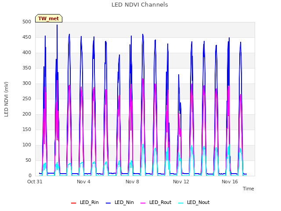Click the 350 y-axis tick label
This screenshot has width=281, height=211.
[27, 68]
